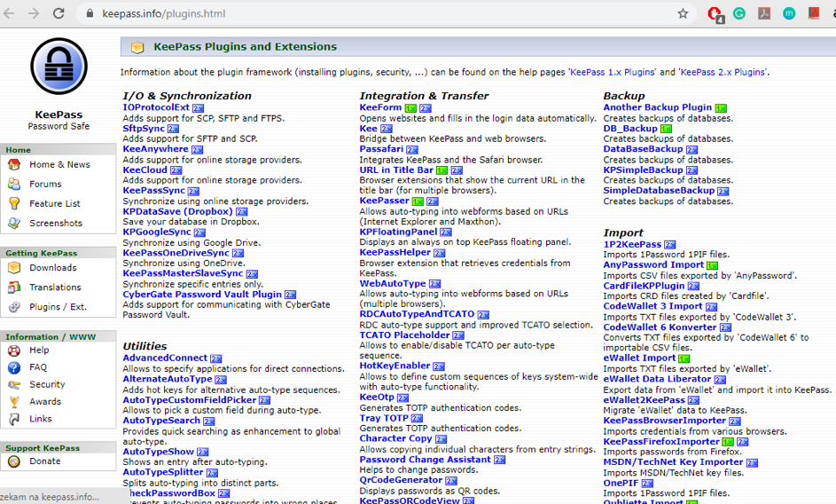Open the Translations page

point(55,287)
